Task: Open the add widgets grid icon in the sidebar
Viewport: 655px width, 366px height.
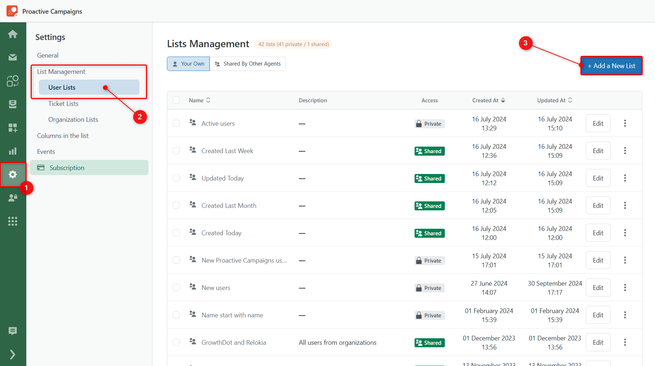Action: (13, 128)
